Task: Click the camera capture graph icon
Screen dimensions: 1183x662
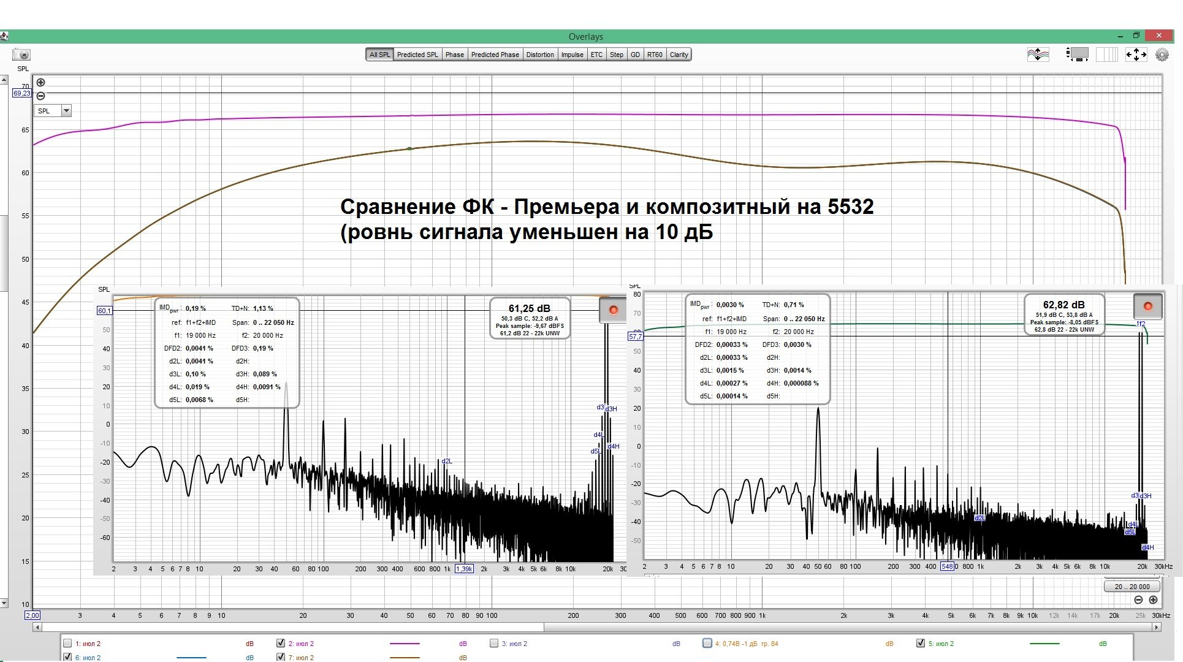Action: point(21,55)
